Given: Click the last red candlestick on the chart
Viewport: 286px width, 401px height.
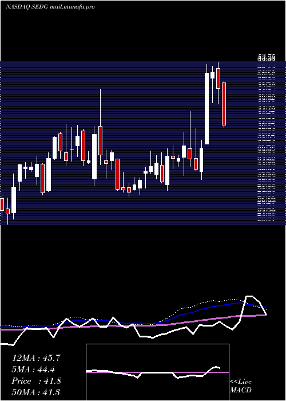Looking at the screenshot, I should (x=224, y=105).
